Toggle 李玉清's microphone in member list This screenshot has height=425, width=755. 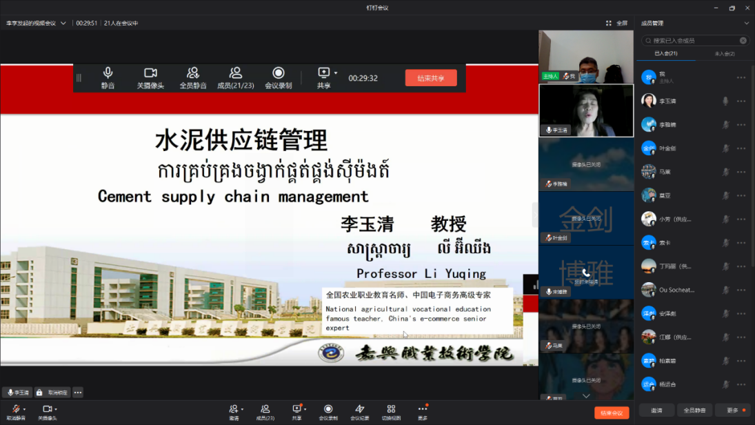click(x=723, y=101)
